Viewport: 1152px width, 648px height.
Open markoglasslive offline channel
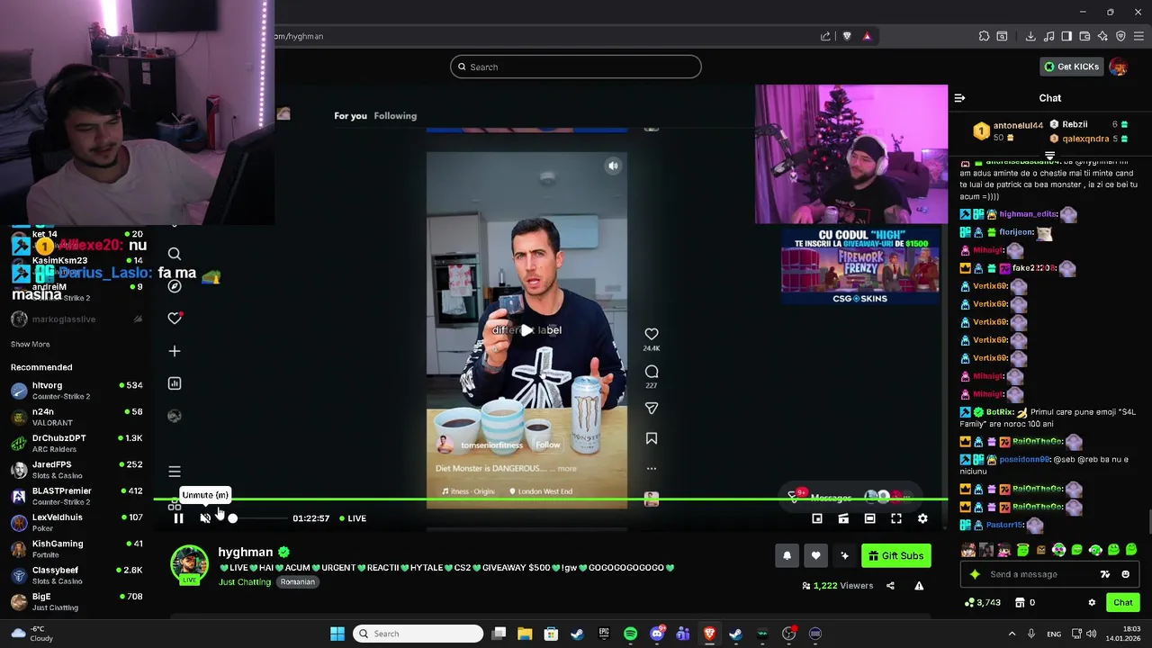[76, 319]
